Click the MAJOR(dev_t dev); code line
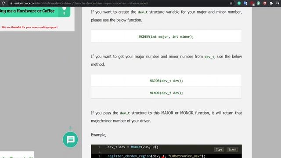The width and height of the screenshot is (281, 158). (166, 81)
